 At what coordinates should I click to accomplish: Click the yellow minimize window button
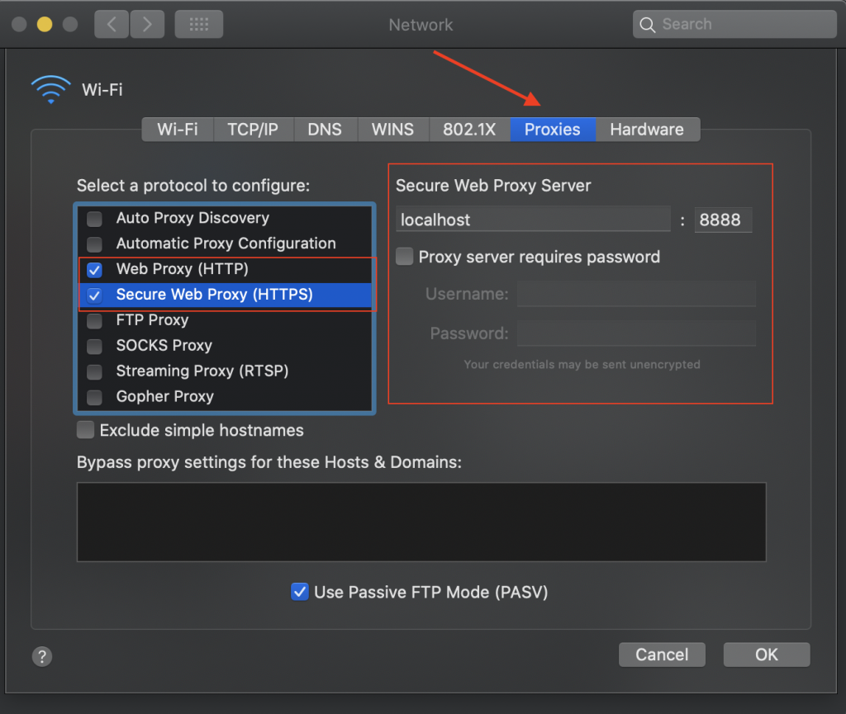point(45,24)
